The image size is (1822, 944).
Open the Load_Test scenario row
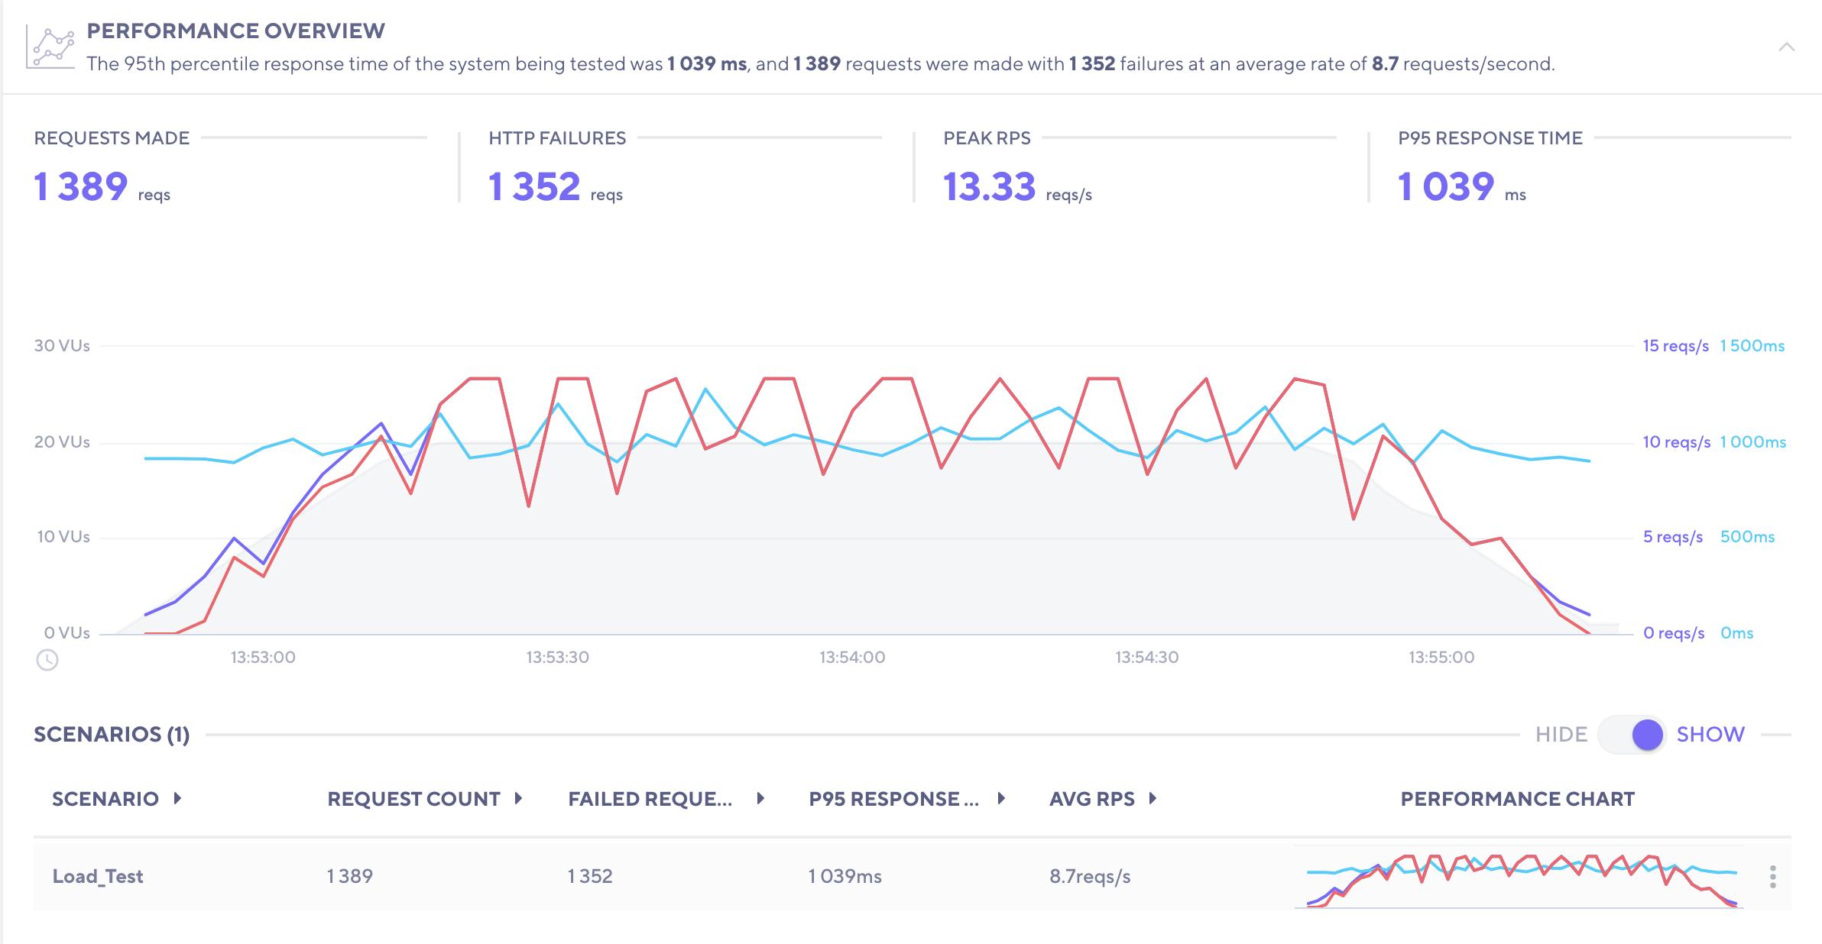pyautogui.click(x=913, y=875)
